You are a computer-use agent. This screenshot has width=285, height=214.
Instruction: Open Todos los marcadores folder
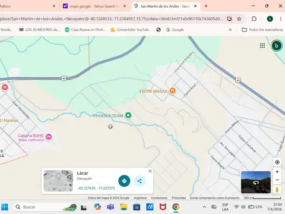point(262,30)
